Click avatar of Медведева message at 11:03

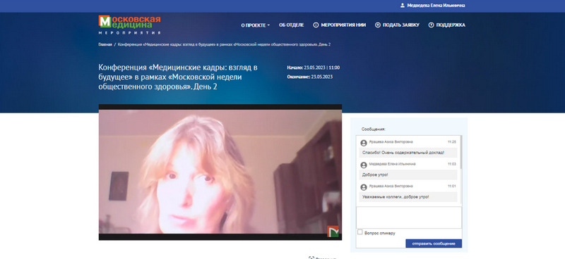coord(364,165)
